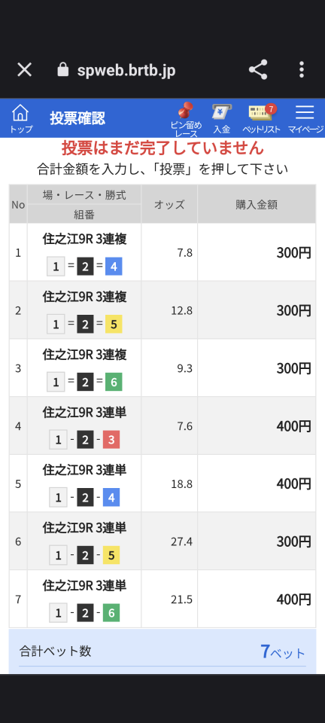Select the yellow boat 5 box in row 2

[x=114, y=325]
